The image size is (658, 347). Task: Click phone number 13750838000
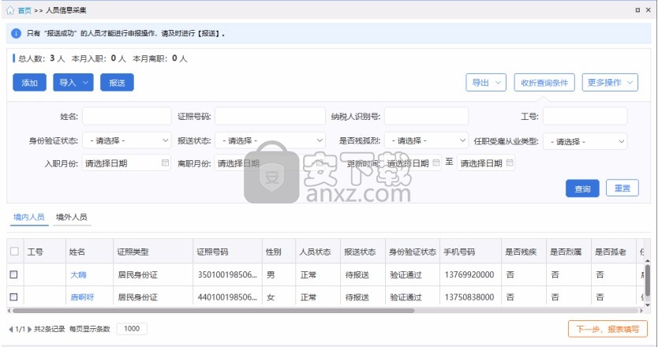(x=469, y=297)
